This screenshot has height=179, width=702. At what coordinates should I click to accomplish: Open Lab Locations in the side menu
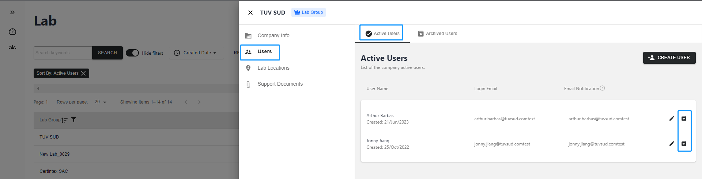(x=273, y=68)
